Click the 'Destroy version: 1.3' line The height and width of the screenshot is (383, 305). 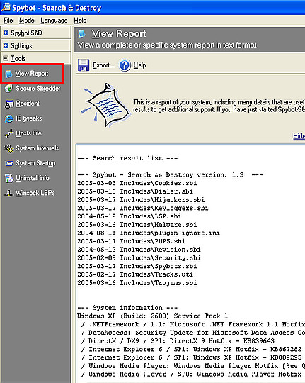(x=170, y=175)
